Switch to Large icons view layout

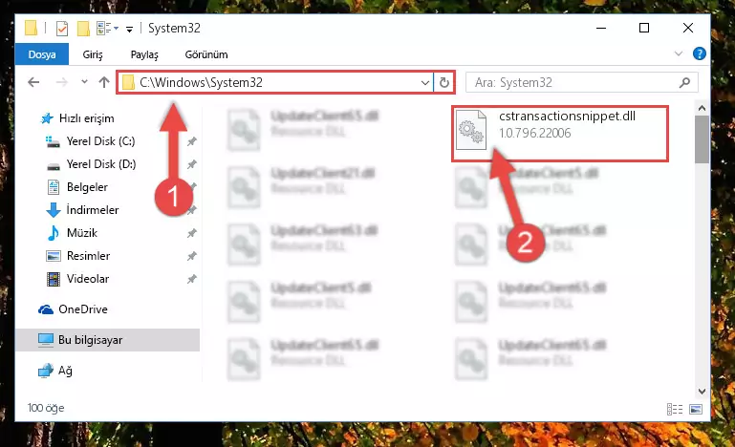tap(696, 409)
